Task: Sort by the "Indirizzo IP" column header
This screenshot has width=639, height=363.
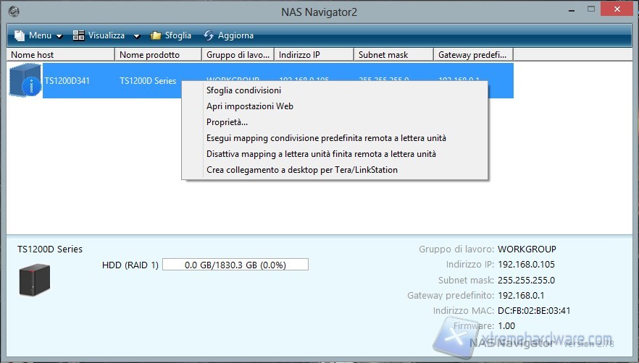Action: pos(314,55)
